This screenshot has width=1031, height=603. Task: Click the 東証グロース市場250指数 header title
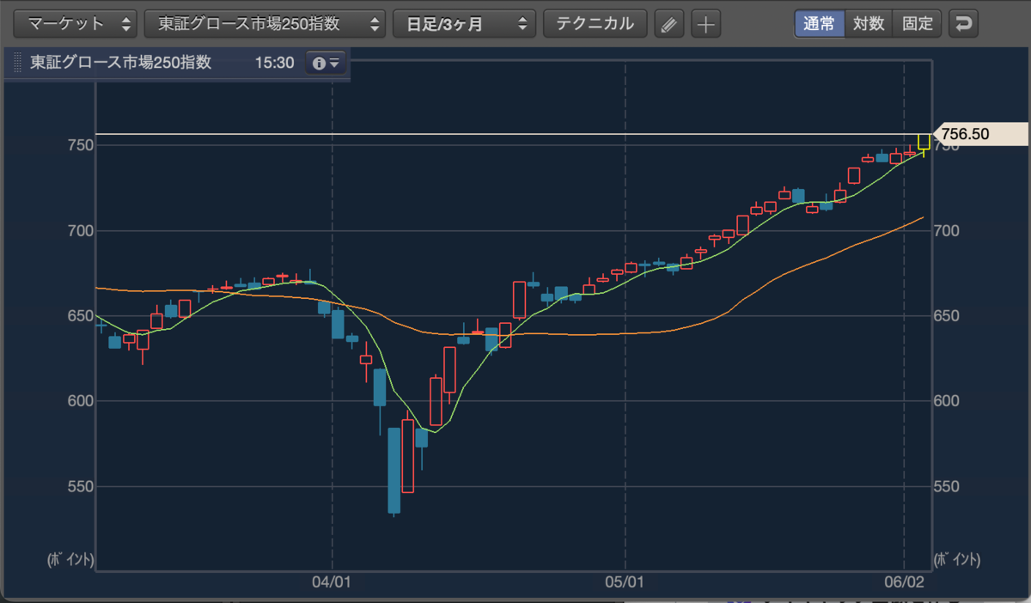point(120,63)
